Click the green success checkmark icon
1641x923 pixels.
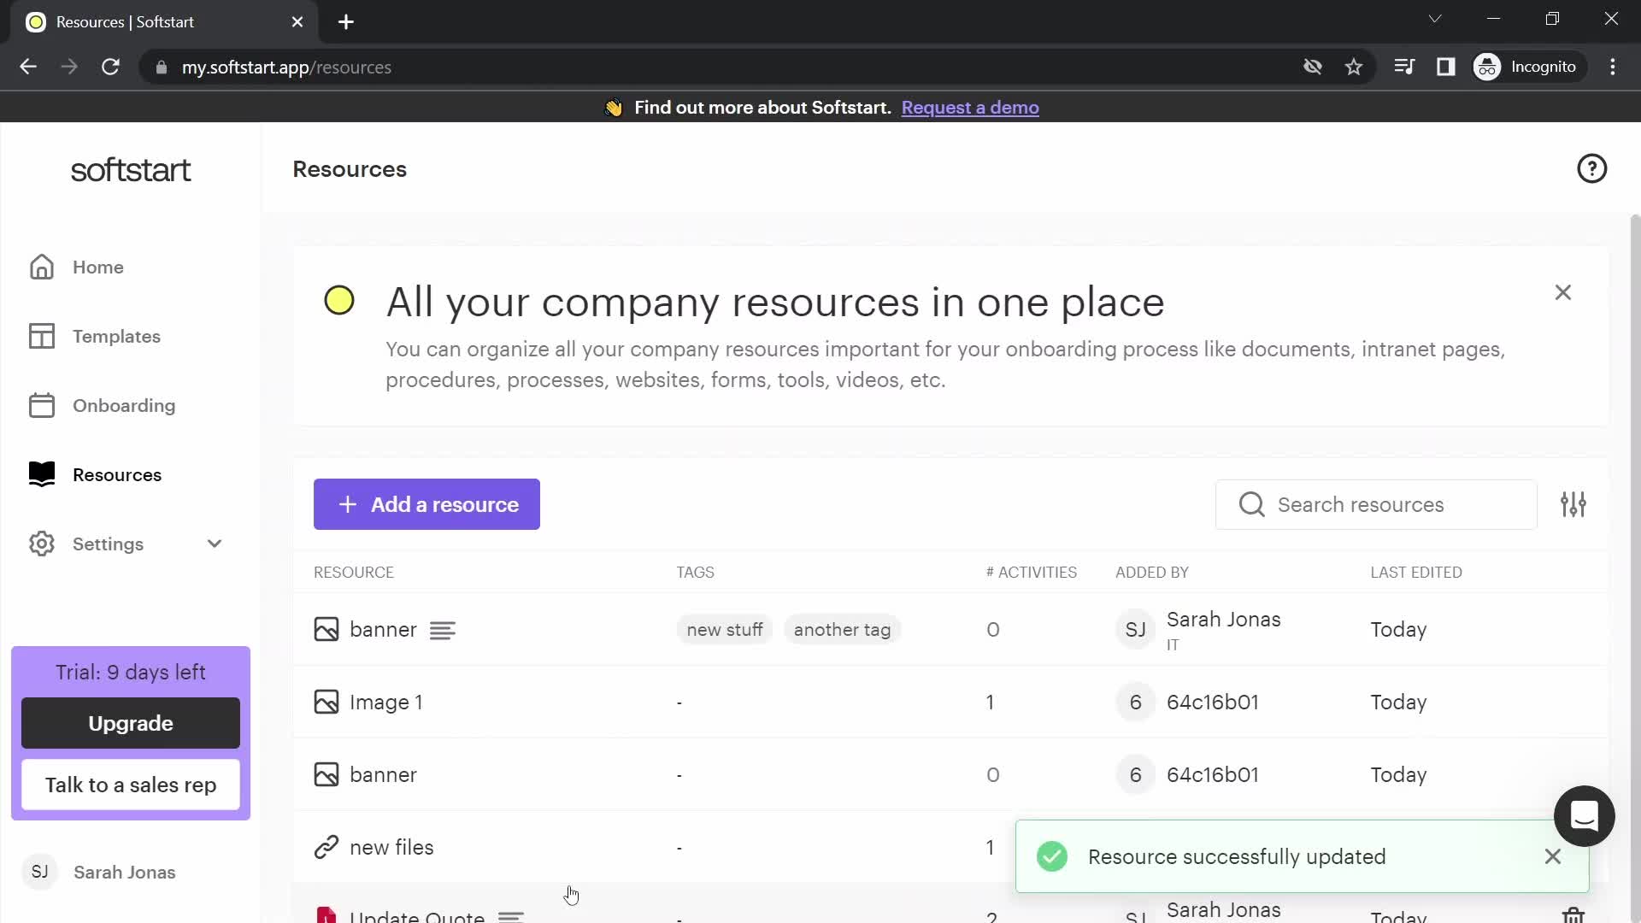click(1051, 856)
